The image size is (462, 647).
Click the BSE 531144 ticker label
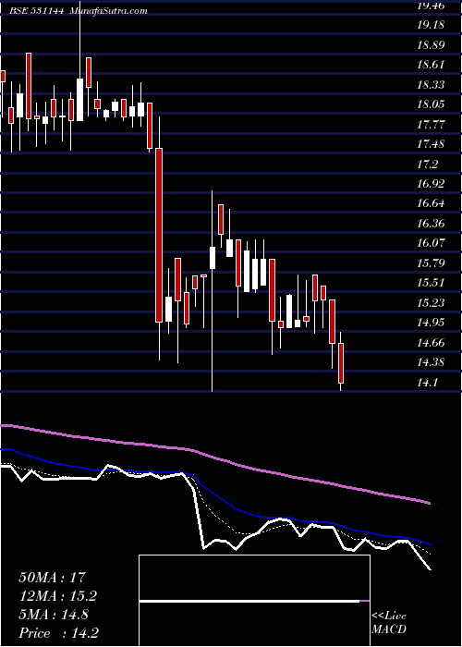(x=37, y=11)
